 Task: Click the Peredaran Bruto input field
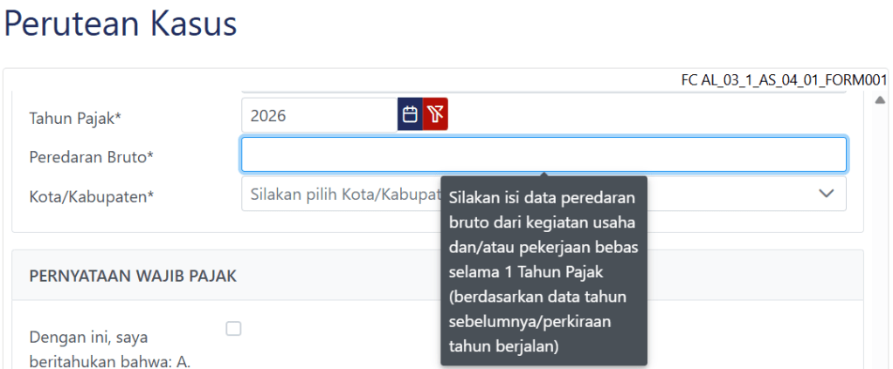(543, 154)
